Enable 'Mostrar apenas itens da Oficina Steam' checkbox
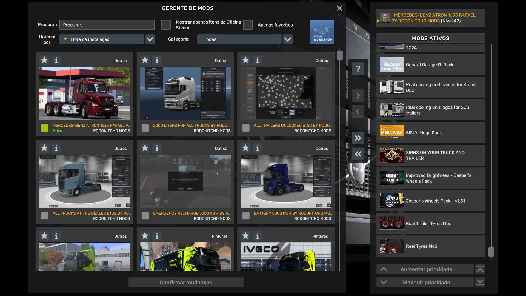The height and width of the screenshot is (296, 526). click(166, 25)
